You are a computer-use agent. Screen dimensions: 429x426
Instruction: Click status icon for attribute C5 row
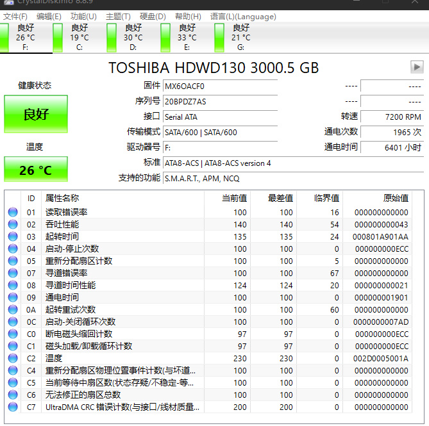click(13, 382)
